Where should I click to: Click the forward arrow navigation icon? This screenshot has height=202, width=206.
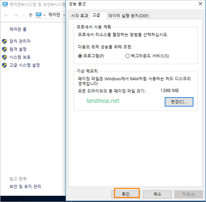pyautogui.click(x=16, y=15)
